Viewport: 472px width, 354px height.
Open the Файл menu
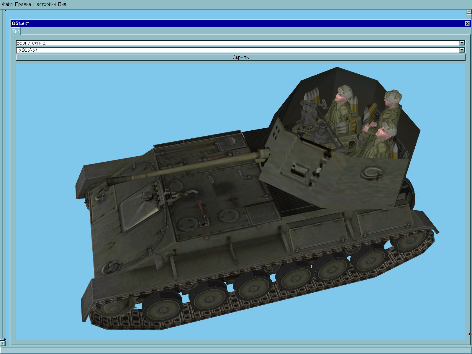click(x=7, y=4)
